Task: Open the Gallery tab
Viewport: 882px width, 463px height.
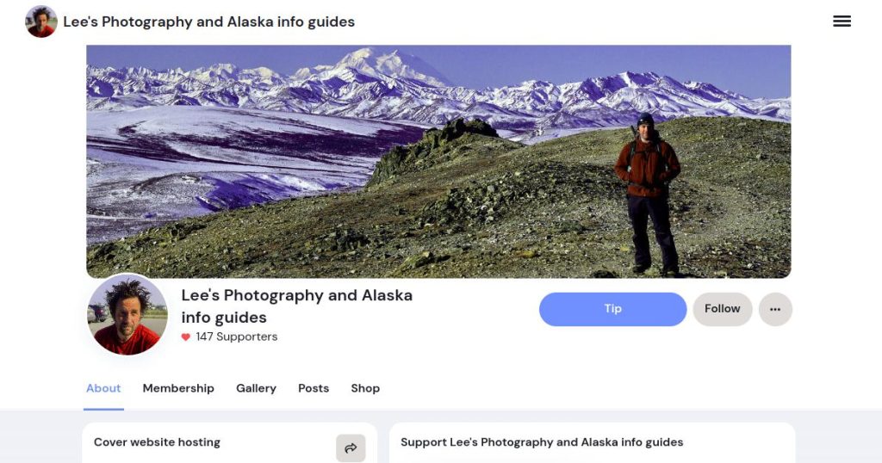Action: click(x=256, y=388)
